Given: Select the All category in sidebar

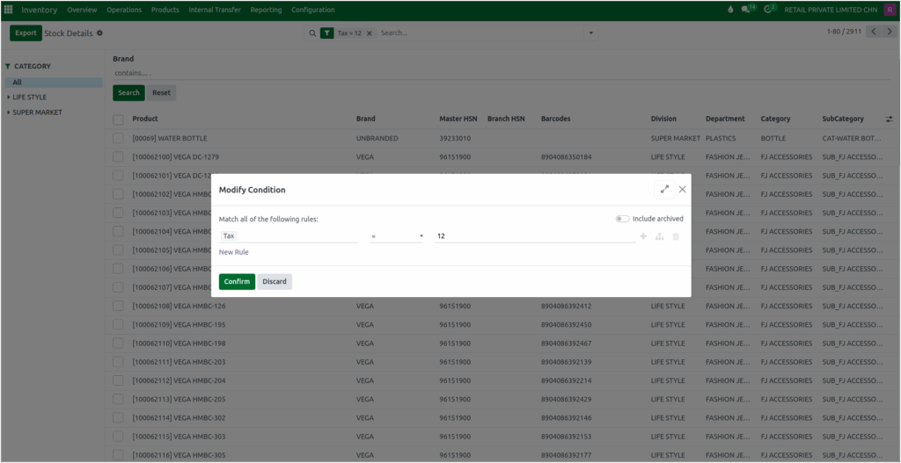Looking at the screenshot, I should (x=54, y=83).
